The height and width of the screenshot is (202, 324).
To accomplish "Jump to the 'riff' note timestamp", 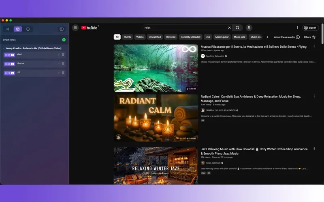I will (x=9, y=73).
